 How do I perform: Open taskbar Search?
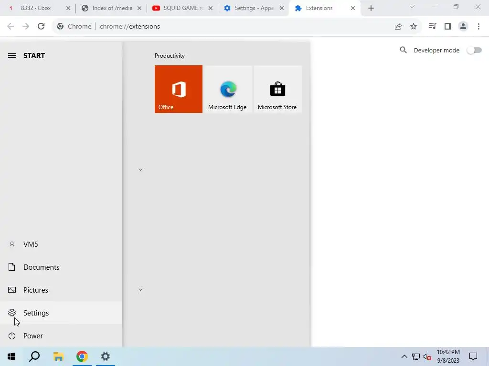click(34, 356)
